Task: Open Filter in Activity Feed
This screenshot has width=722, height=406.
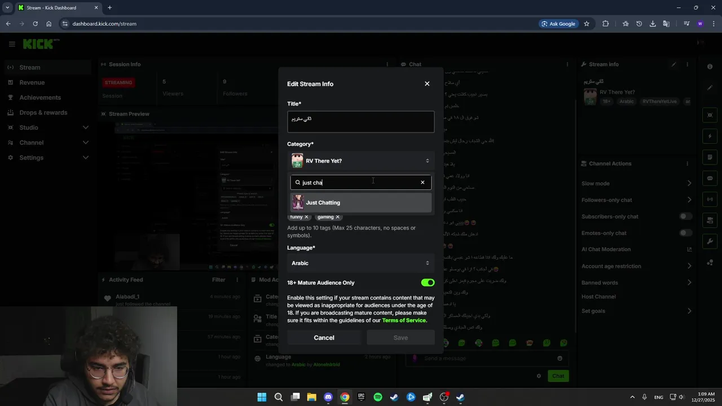Action: point(218,280)
